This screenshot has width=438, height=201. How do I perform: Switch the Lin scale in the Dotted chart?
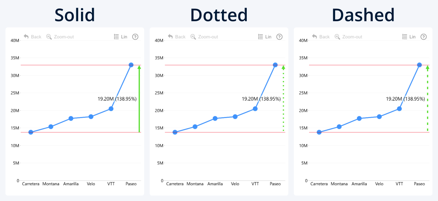[x=265, y=37]
